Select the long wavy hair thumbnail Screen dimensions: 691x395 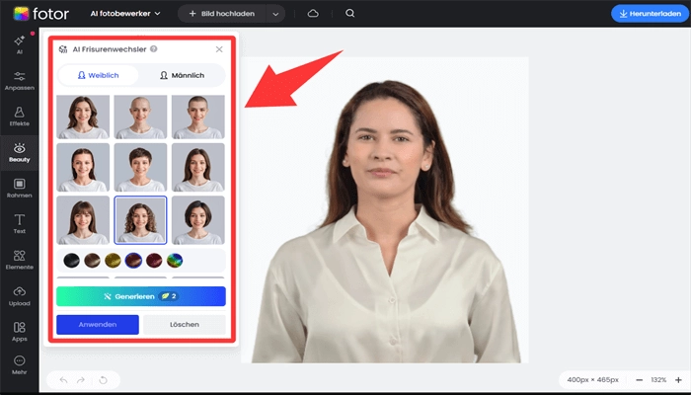pyautogui.click(x=83, y=117)
